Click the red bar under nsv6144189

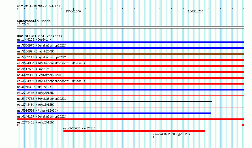[x=130, y=119]
